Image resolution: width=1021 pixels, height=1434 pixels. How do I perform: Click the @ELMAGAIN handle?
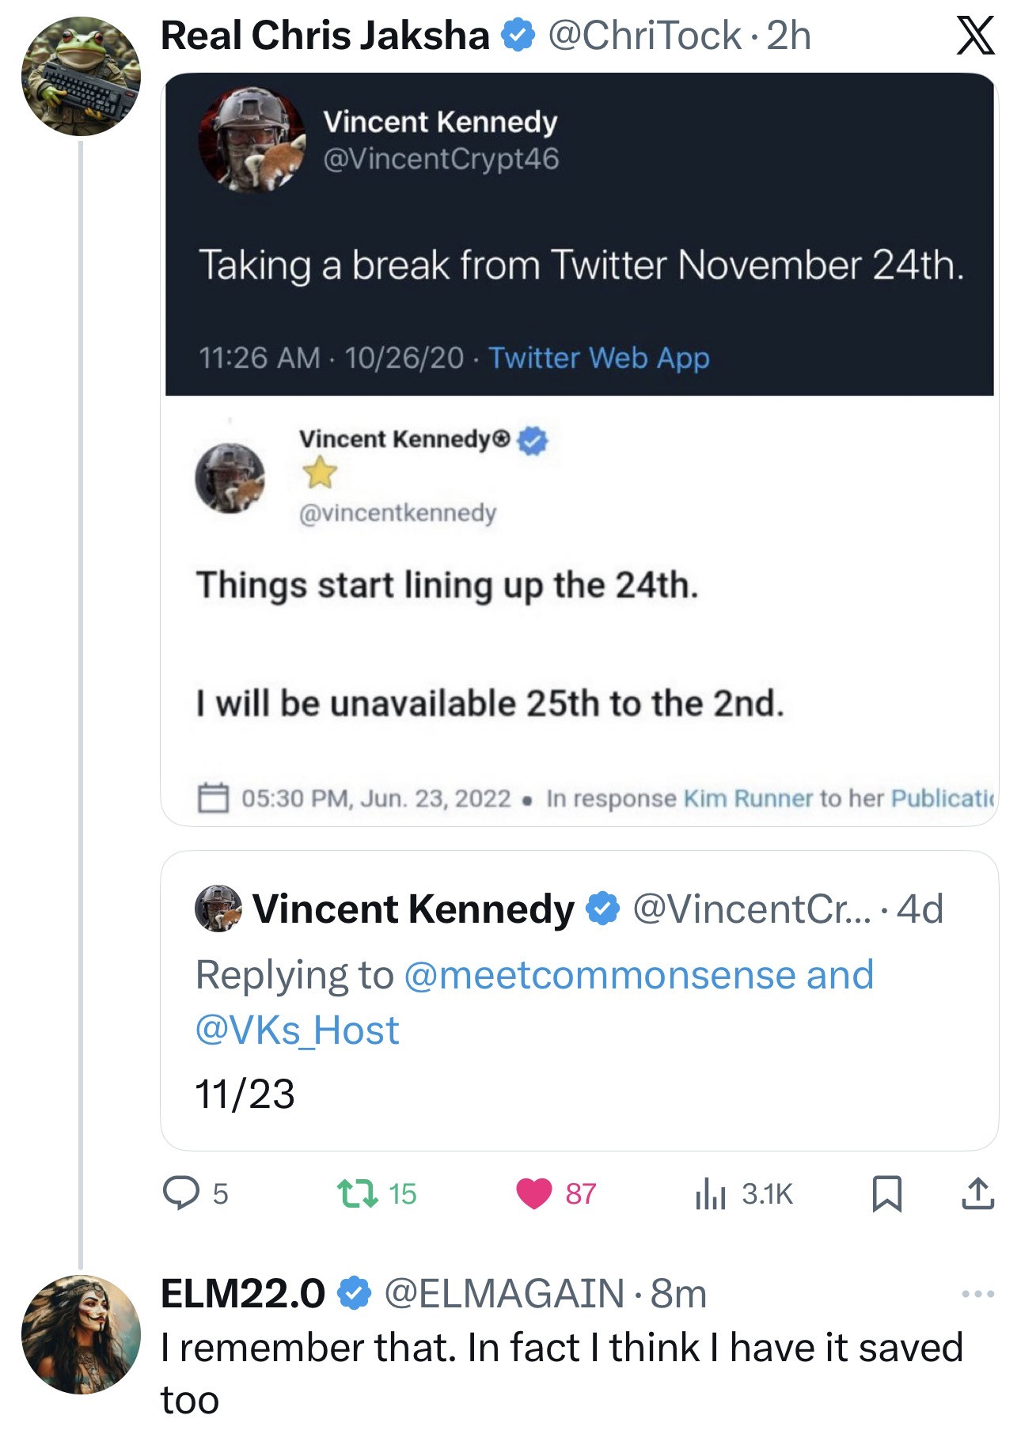(504, 1294)
